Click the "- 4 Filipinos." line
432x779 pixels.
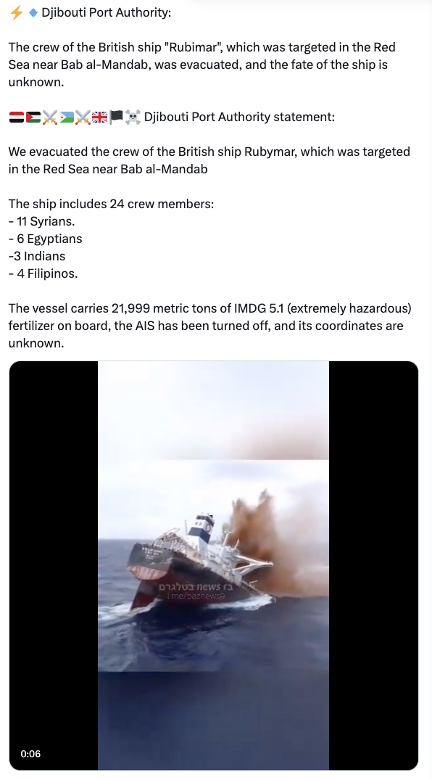pyautogui.click(x=43, y=273)
